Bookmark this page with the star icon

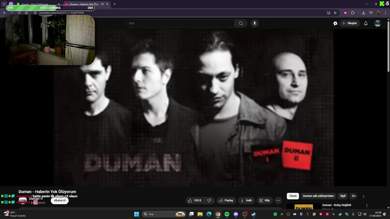[335, 13]
